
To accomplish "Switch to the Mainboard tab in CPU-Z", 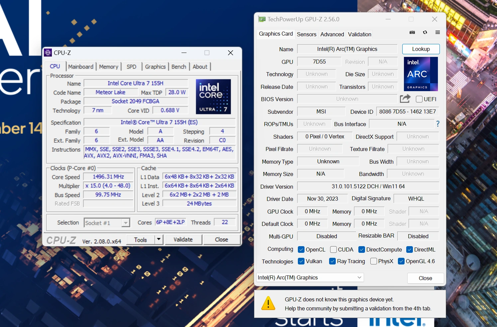I will click(x=81, y=67).
